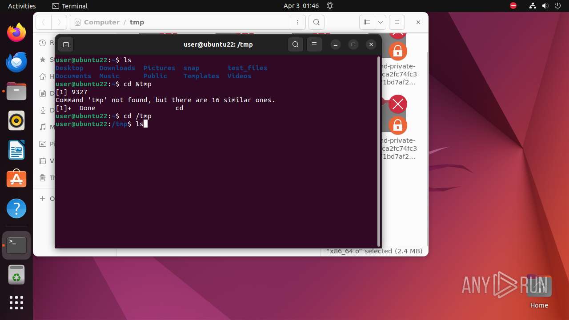Open Home folder on desktop

(x=539, y=292)
